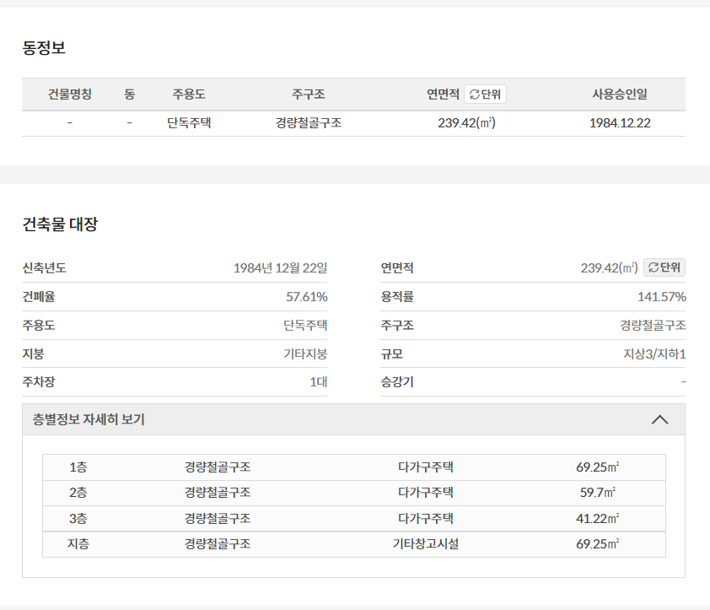
Task: Select the 2층 row label
Action: (78, 493)
